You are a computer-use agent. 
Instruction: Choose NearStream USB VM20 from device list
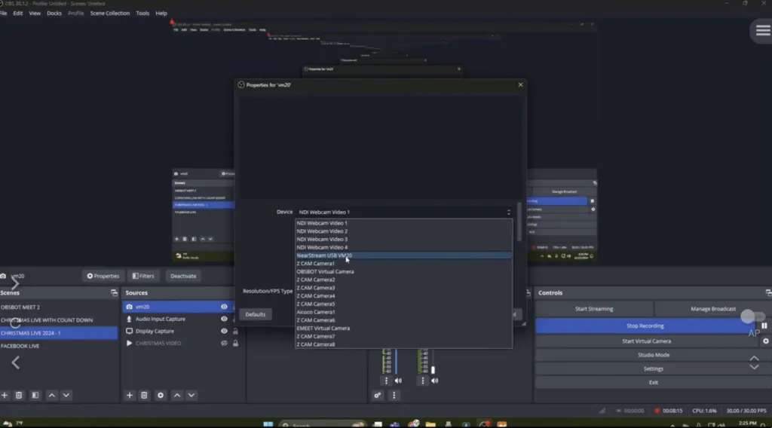tap(404, 255)
